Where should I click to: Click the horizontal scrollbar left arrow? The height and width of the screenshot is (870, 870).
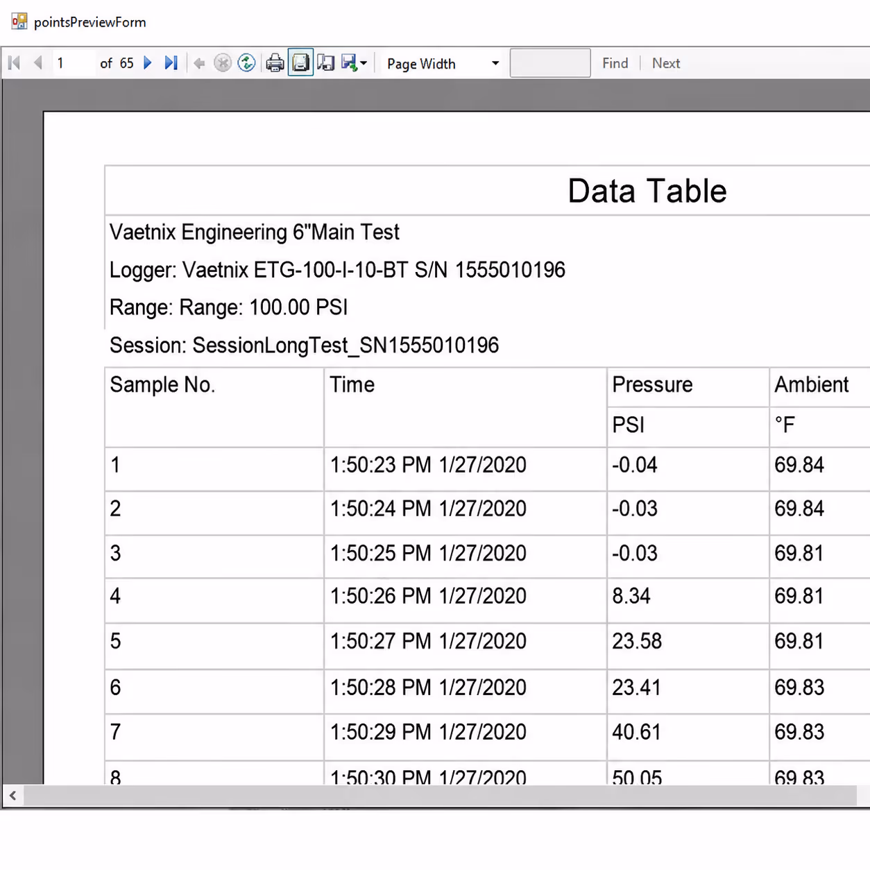[x=12, y=796]
